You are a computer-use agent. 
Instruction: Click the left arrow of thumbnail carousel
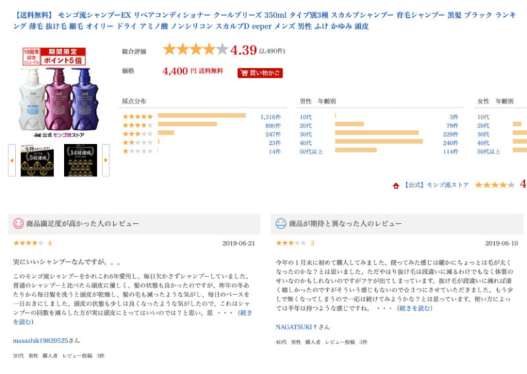coord(12,161)
